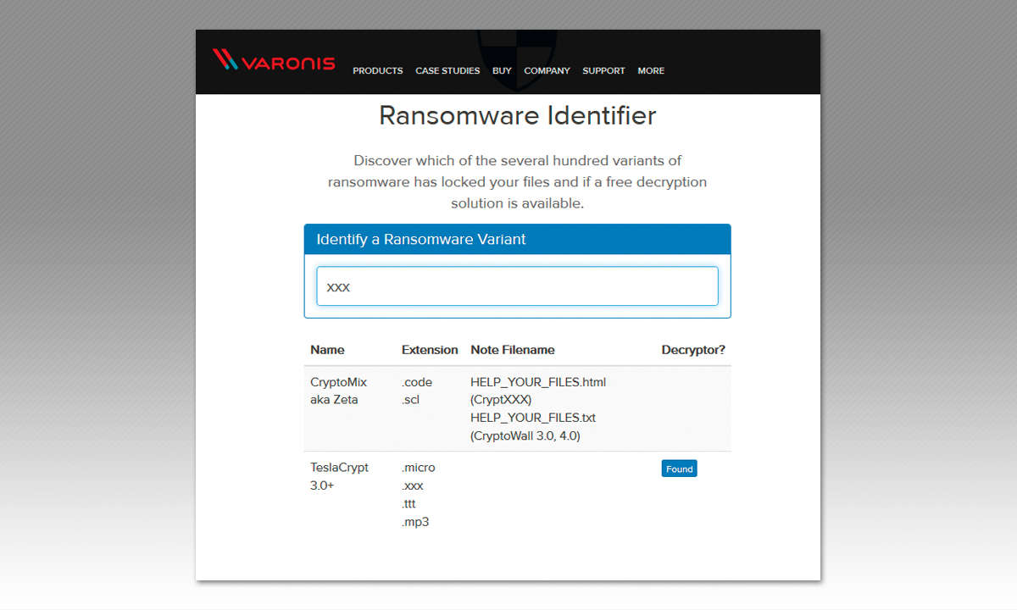Click the .scl extension entry
Screen dimensions: 1017x610
tap(411, 400)
